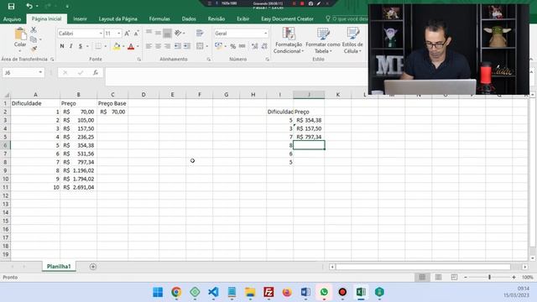Expand the borders dropdown arrow
The height and width of the screenshot is (302, 537).
click(x=106, y=46)
